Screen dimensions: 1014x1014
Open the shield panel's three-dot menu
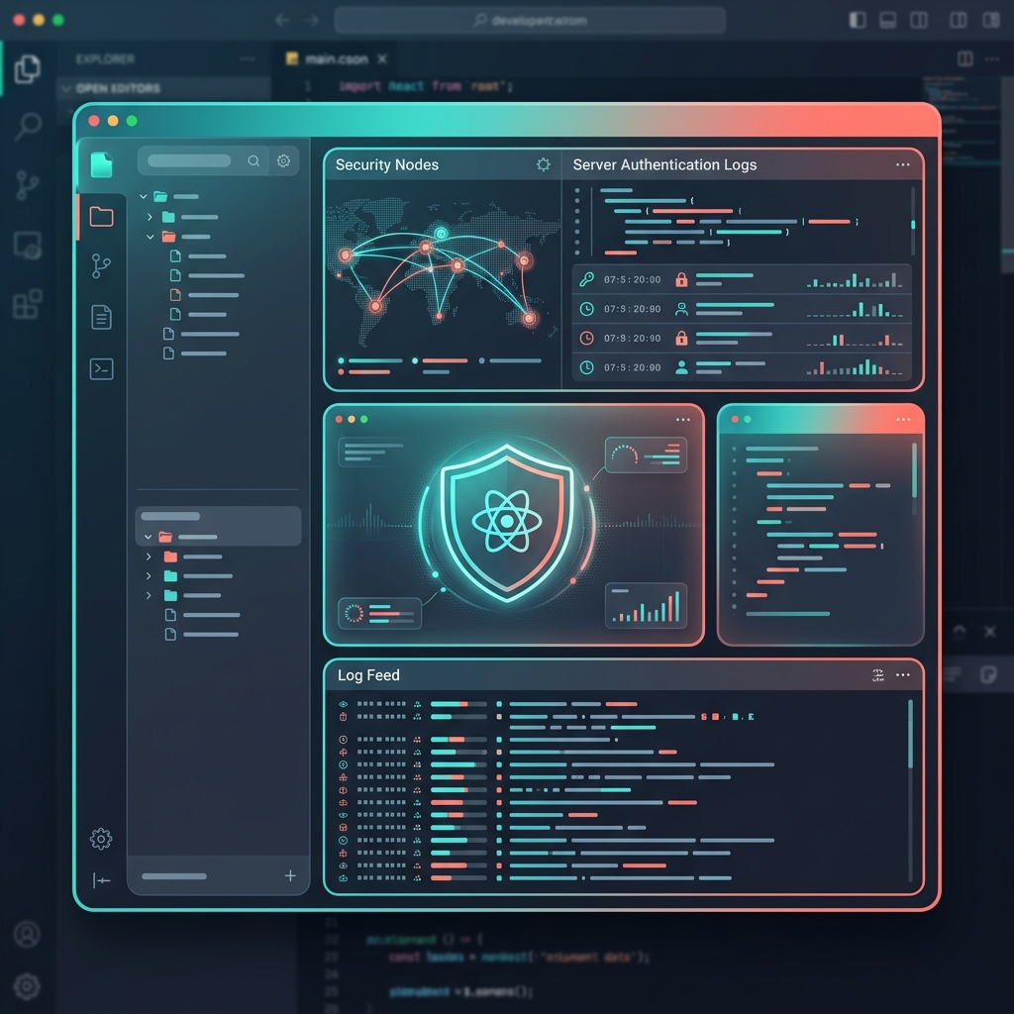point(683,420)
